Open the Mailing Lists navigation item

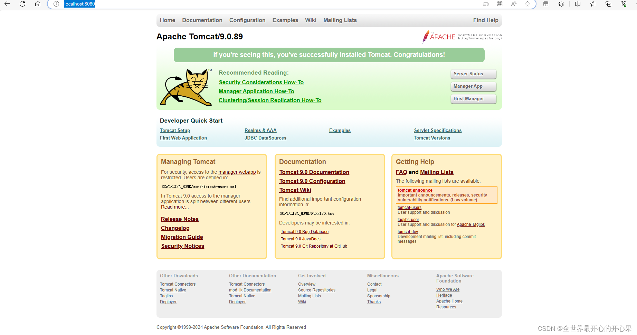point(340,20)
